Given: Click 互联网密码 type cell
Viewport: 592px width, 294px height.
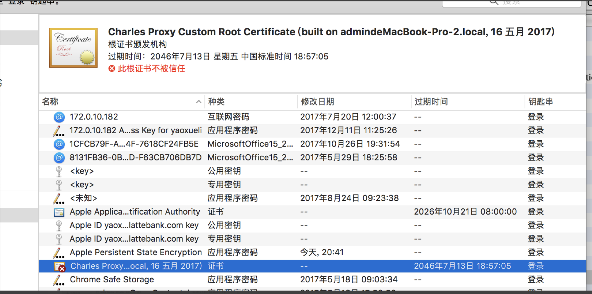Looking at the screenshot, I should [x=228, y=117].
